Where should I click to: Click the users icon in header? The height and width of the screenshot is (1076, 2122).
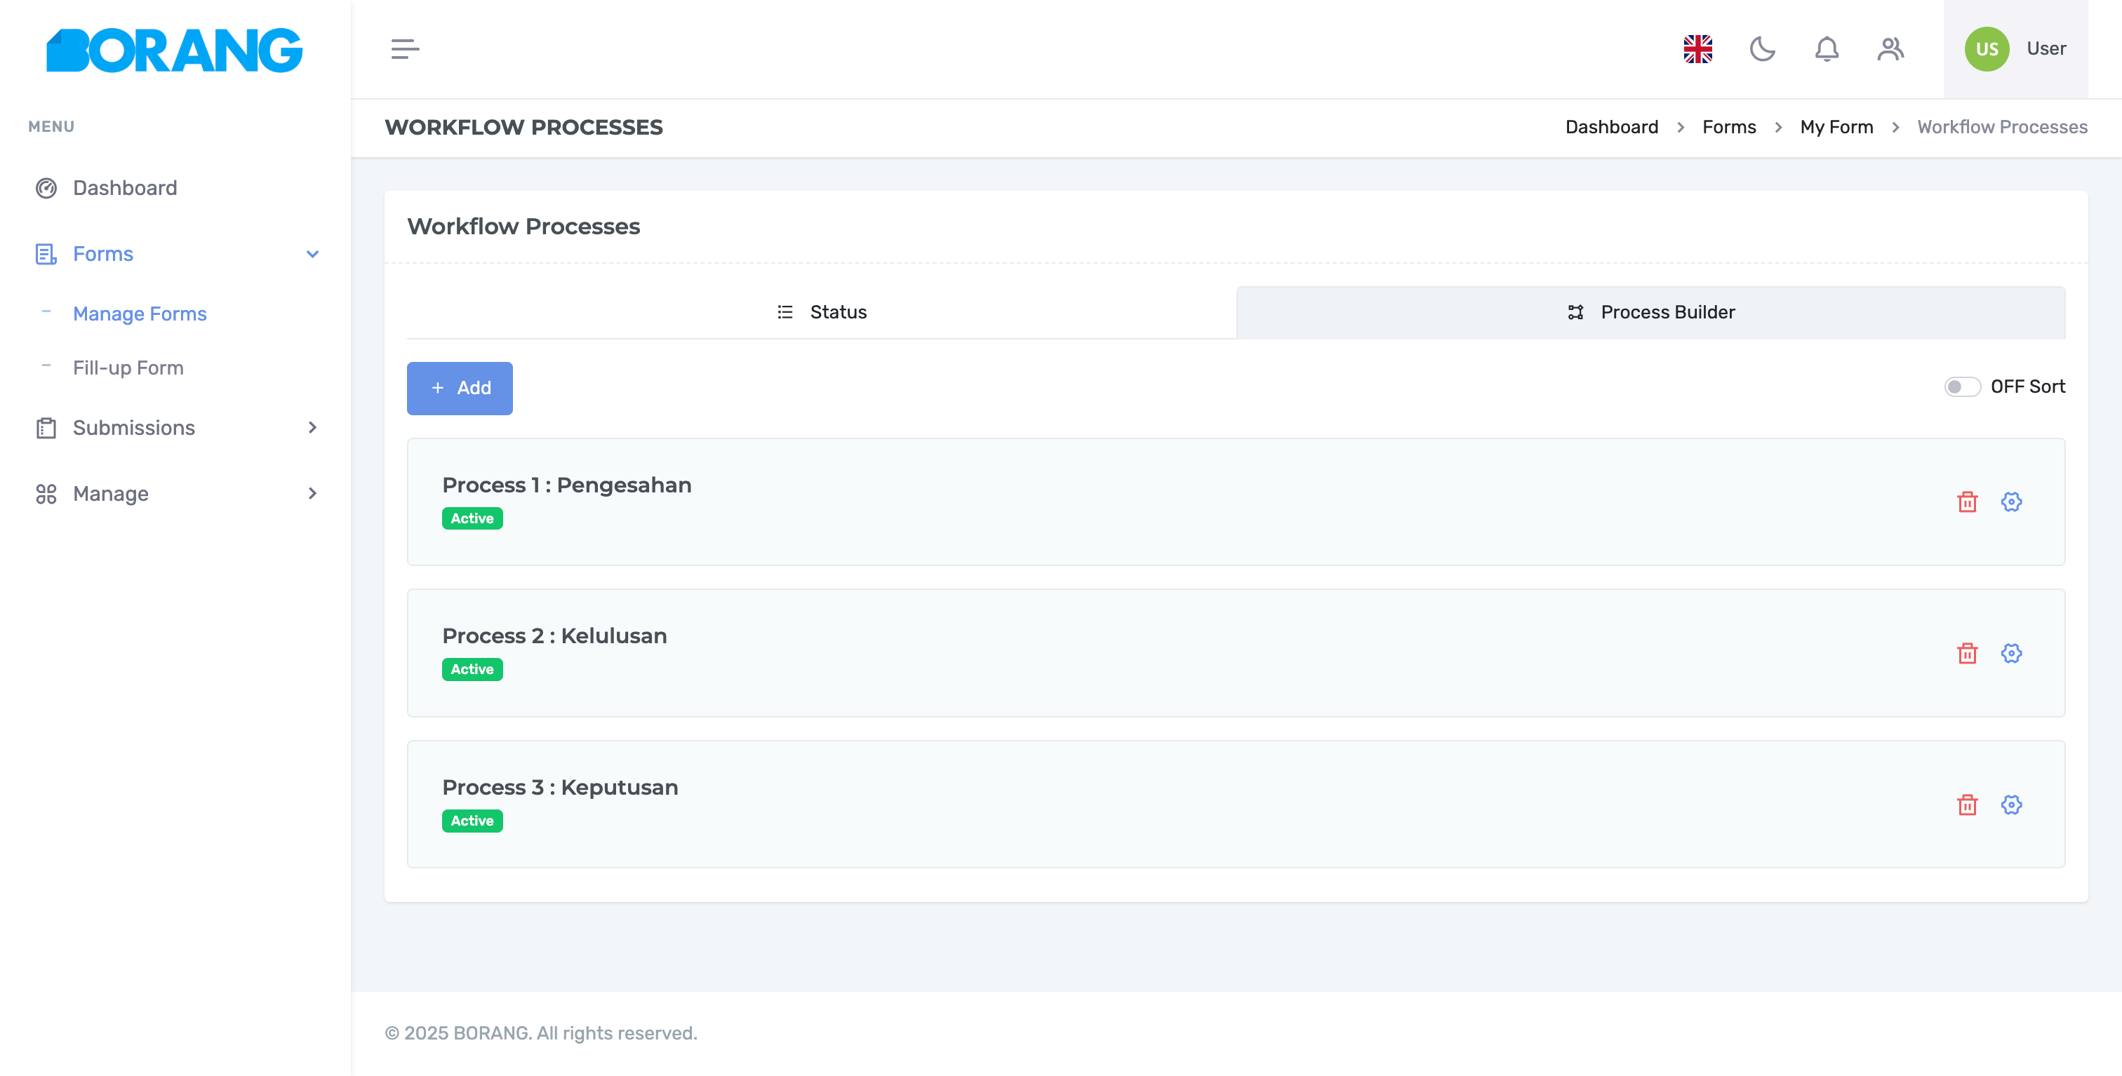[1890, 48]
